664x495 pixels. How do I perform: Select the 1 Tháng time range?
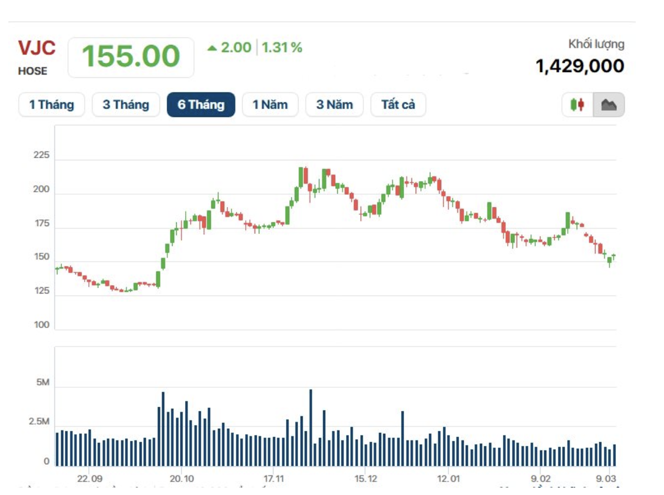(x=51, y=105)
